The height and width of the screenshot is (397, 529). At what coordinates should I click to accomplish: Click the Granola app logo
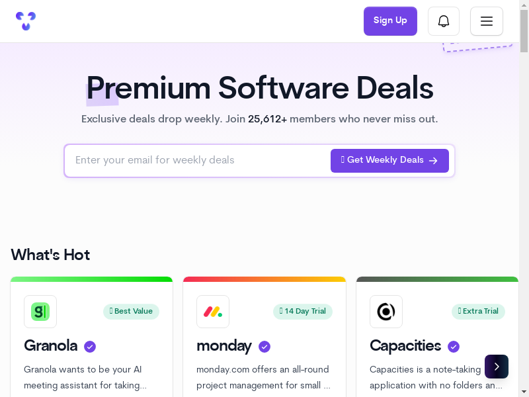(40, 312)
